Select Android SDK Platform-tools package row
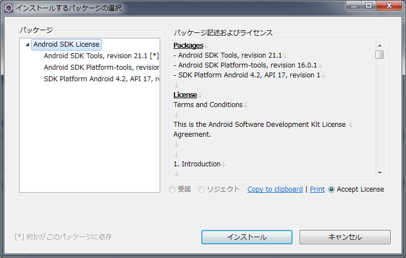 pos(101,68)
